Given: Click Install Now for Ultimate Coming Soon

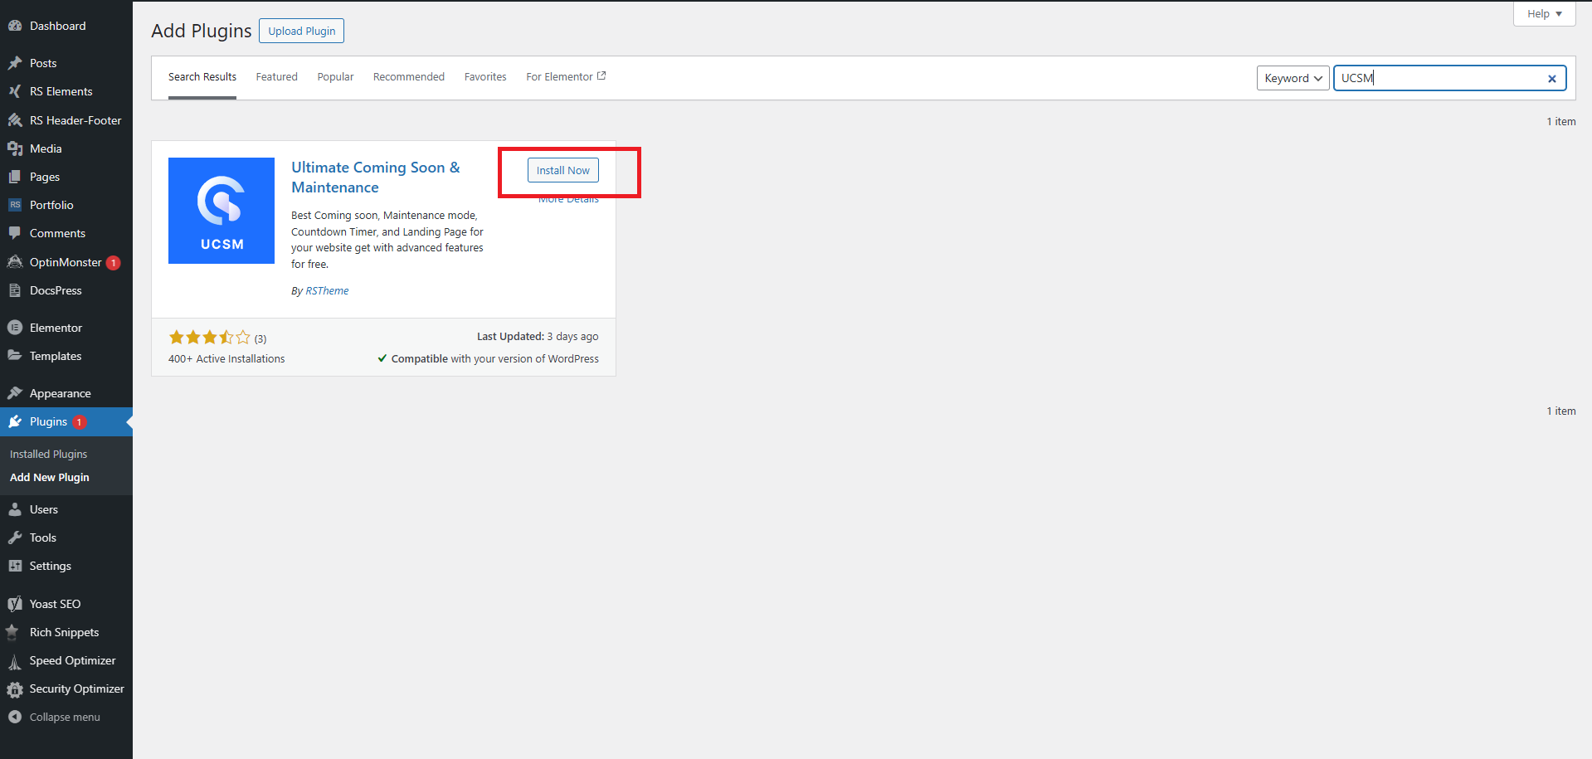Looking at the screenshot, I should [x=563, y=170].
